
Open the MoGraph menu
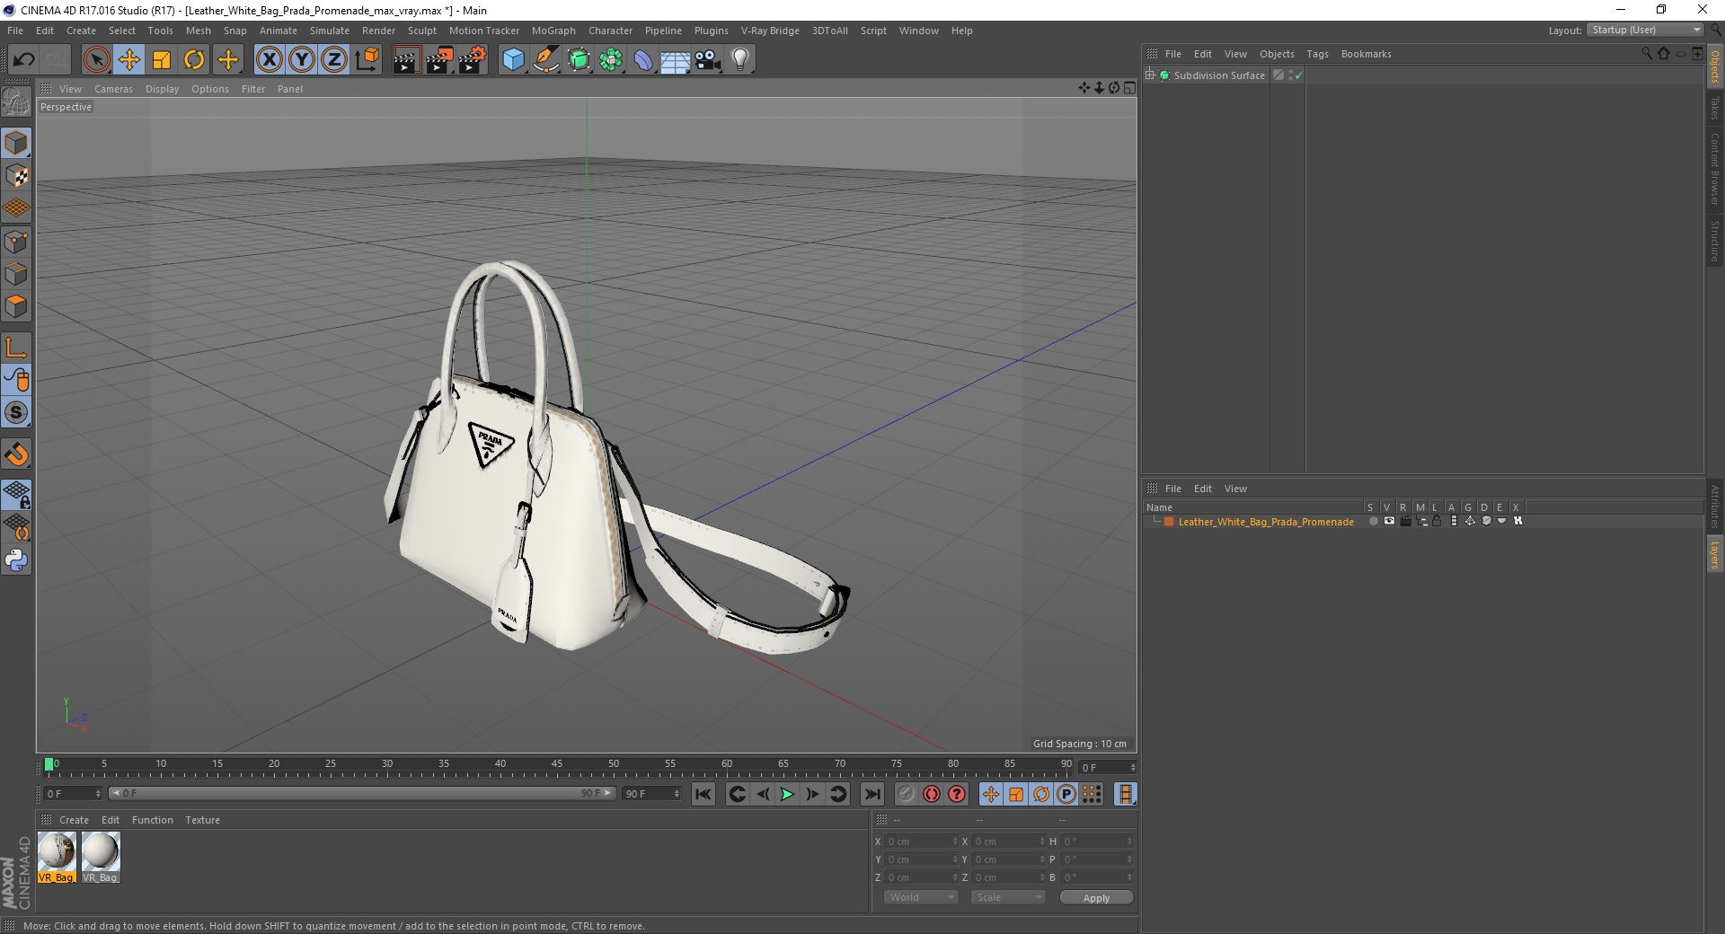click(553, 31)
